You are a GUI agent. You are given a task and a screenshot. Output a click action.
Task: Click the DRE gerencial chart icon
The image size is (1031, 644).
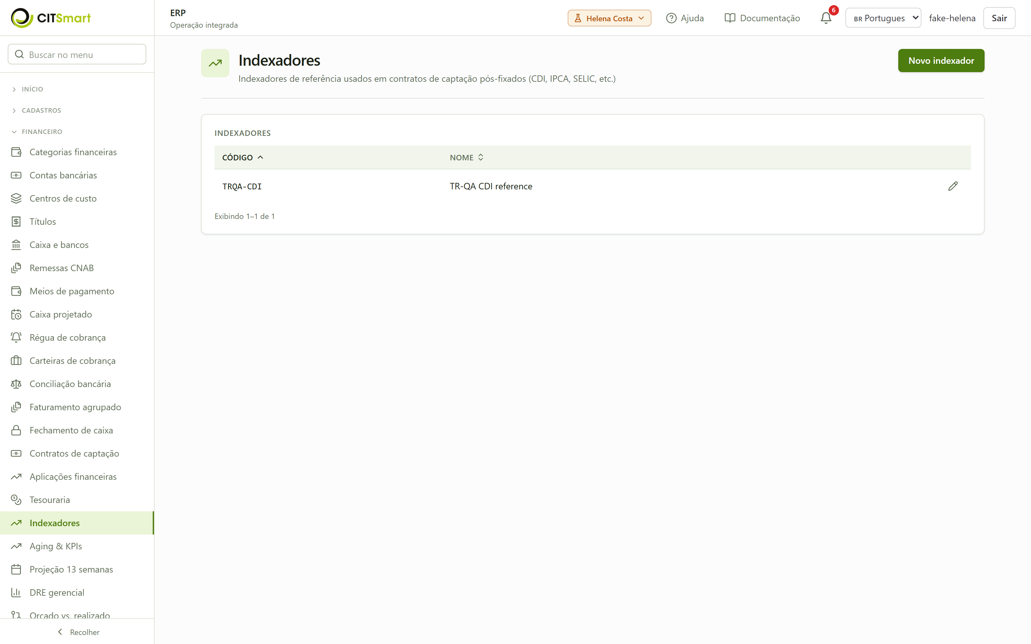(16, 592)
